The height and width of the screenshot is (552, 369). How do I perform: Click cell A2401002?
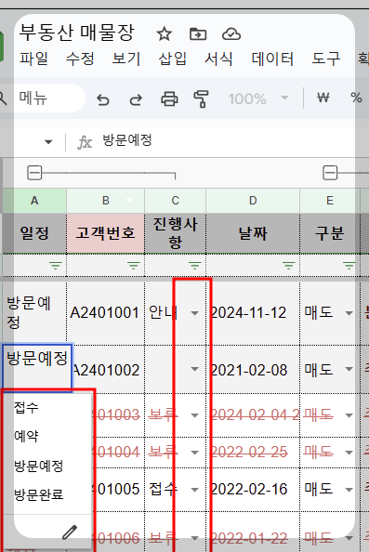[x=106, y=370]
